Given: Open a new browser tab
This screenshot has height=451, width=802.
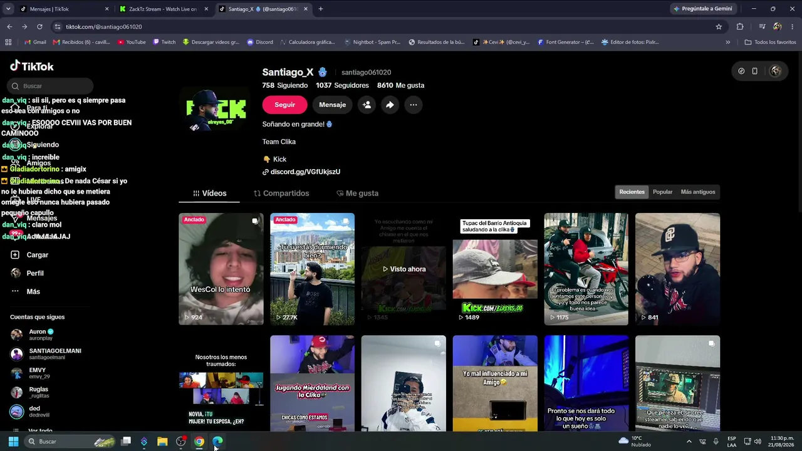Looking at the screenshot, I should coord(321,9).
